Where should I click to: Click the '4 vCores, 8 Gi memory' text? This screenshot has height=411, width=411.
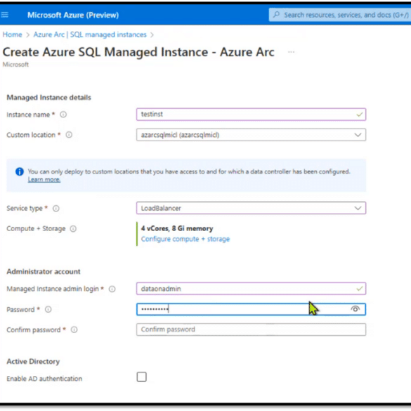point(177,228)
